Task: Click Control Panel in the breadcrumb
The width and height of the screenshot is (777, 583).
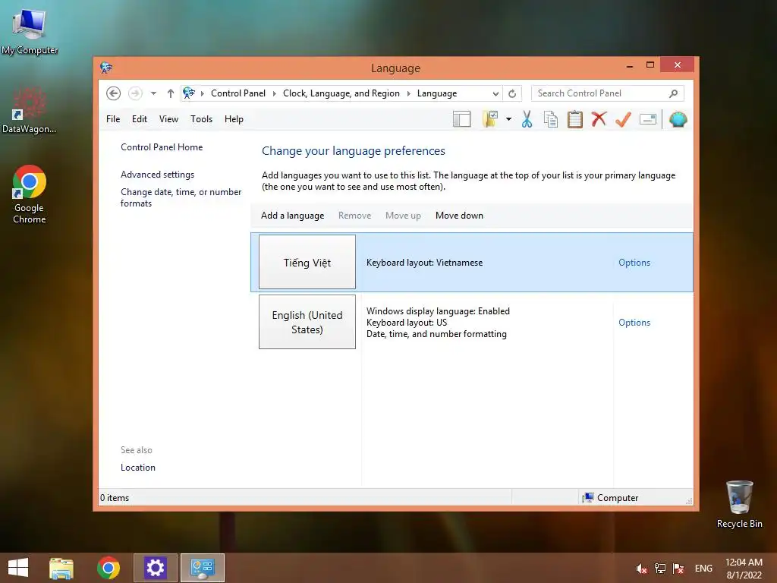Action: click(x=238, y=93)
